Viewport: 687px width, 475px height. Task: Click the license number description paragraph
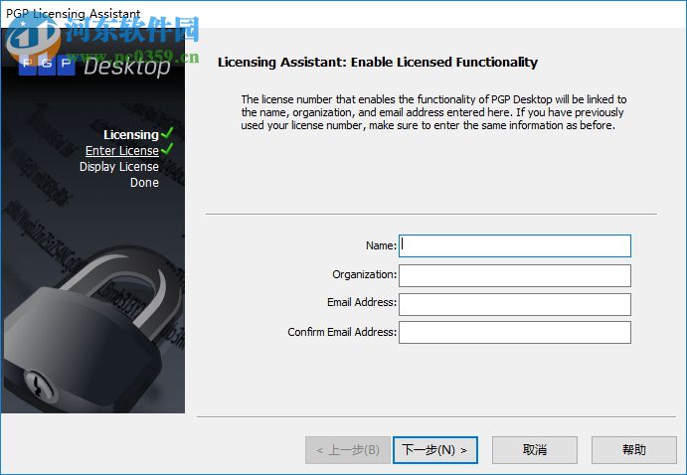[433, 112]
